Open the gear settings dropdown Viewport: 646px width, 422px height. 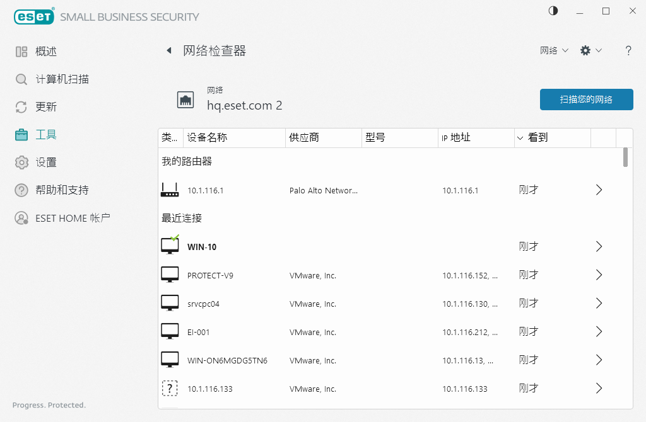click(590, 51)
